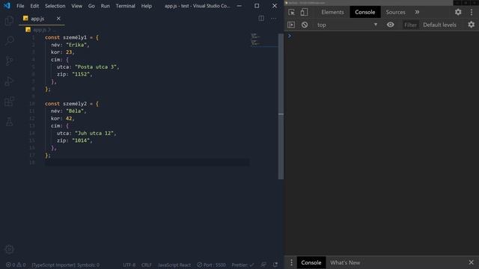
Task: Change CRLF end of line sequence
Action: click(x=147, y=265)
